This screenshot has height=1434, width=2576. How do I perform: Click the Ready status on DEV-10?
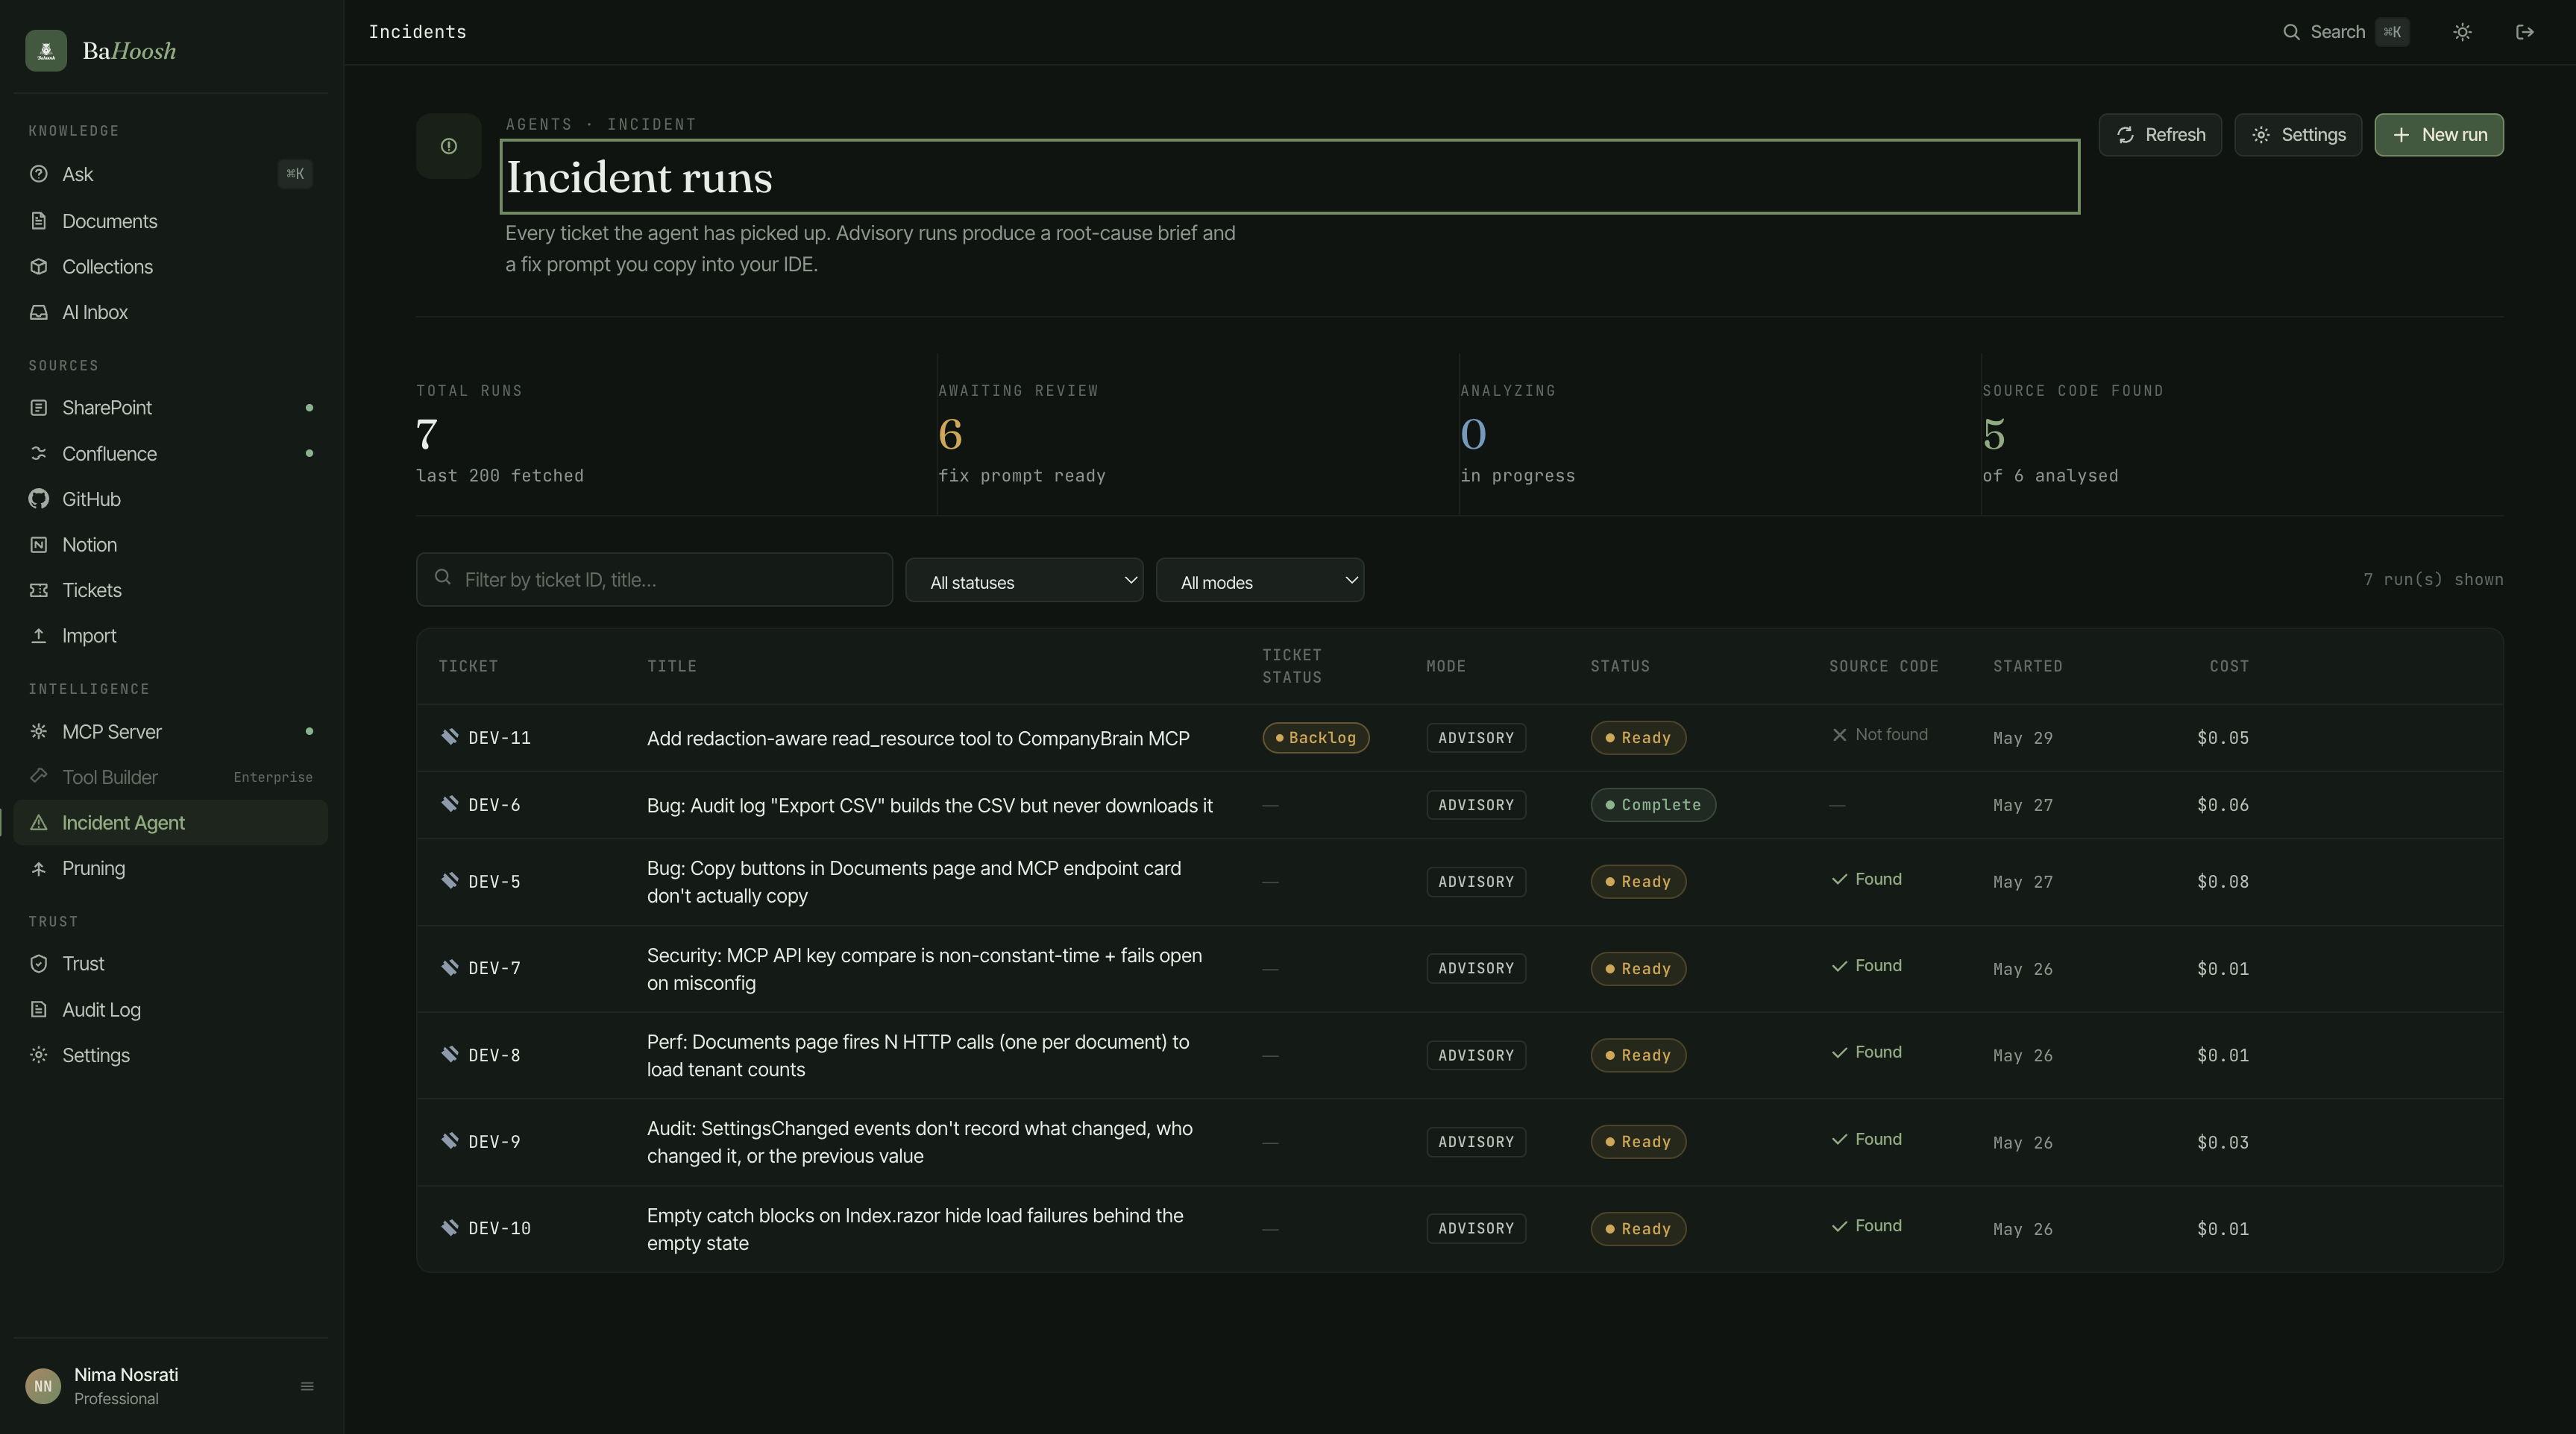(x=1638, y=1228)
